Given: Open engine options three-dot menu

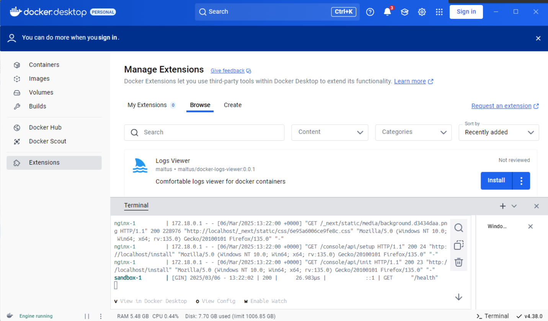Looking at the screenshot, I should pos(101,316).
